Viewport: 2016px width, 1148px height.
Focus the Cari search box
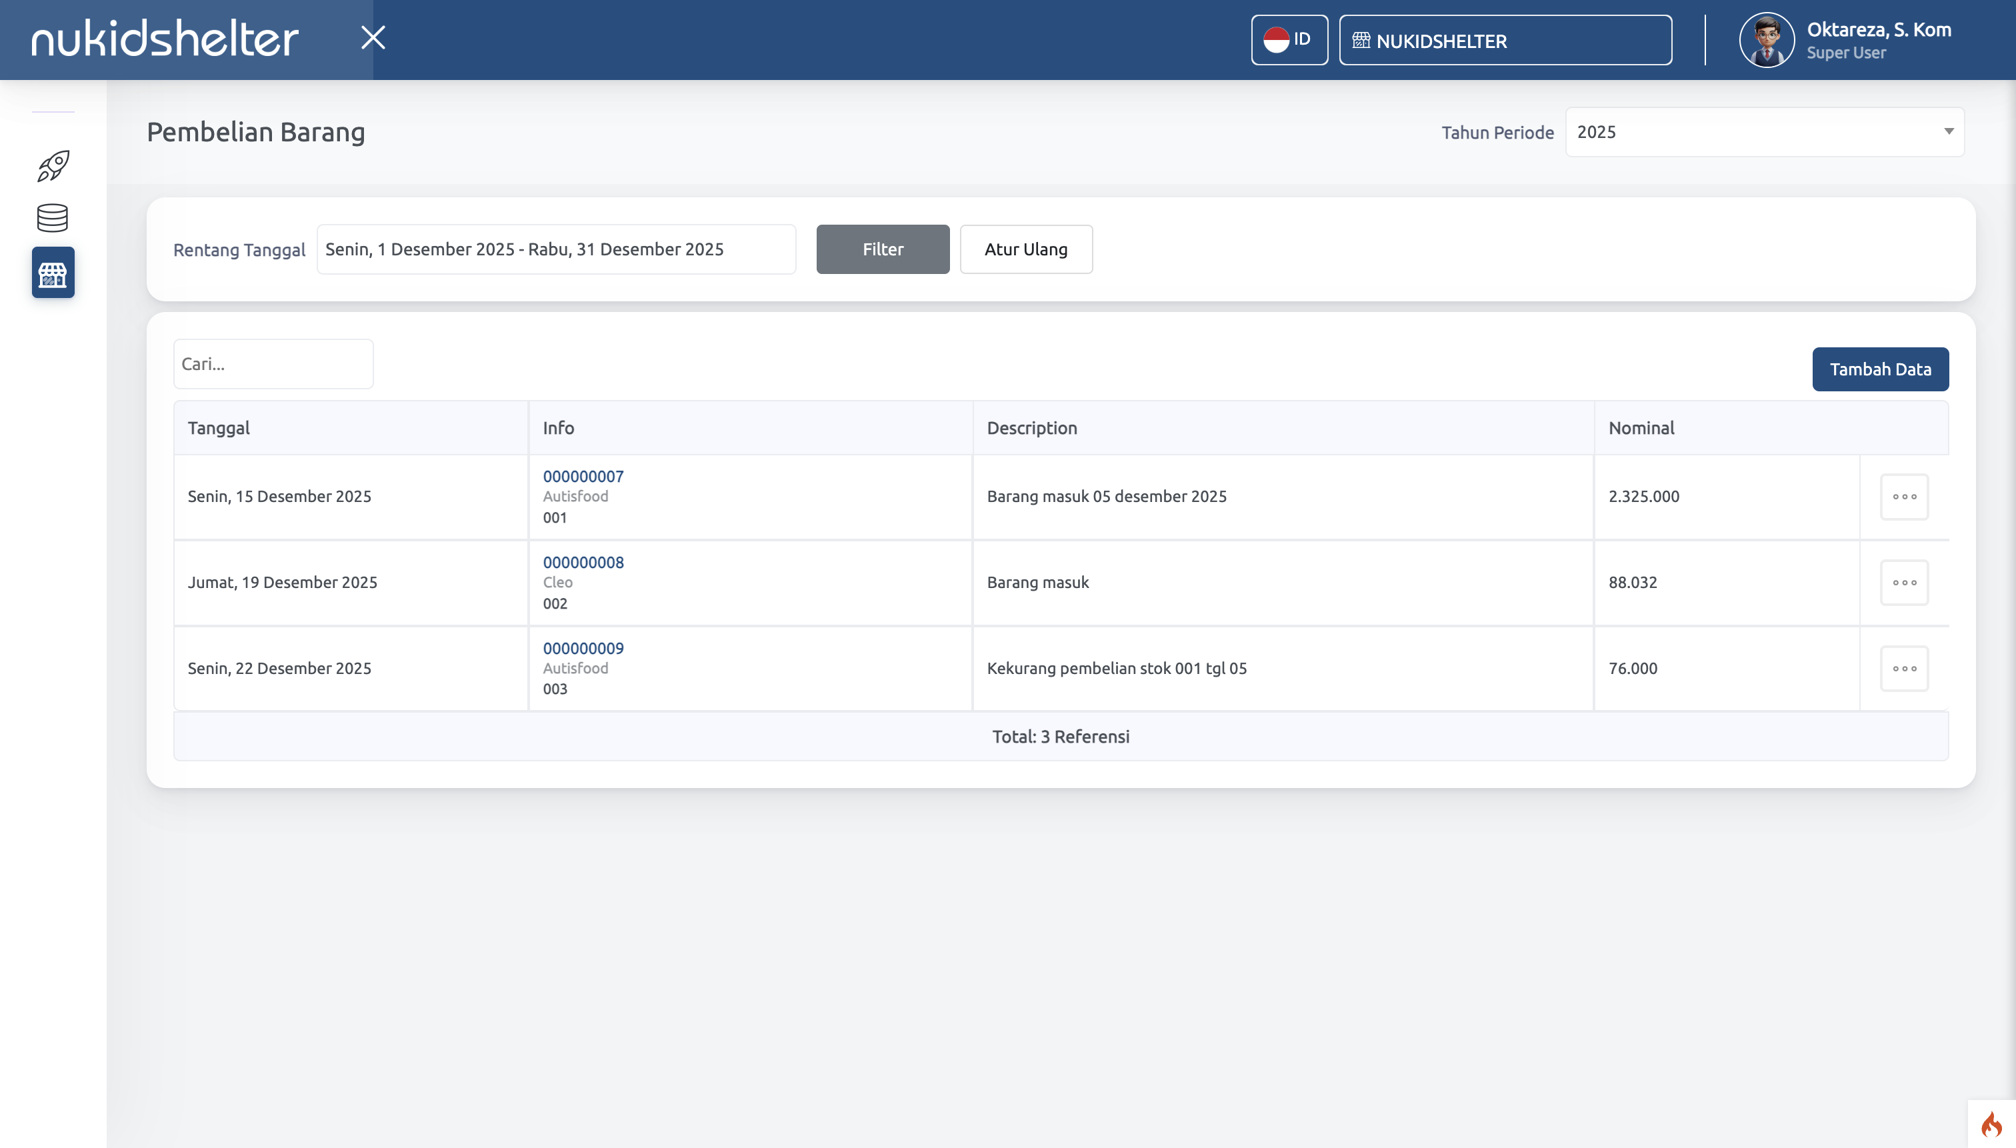click(x=273, y=364)
